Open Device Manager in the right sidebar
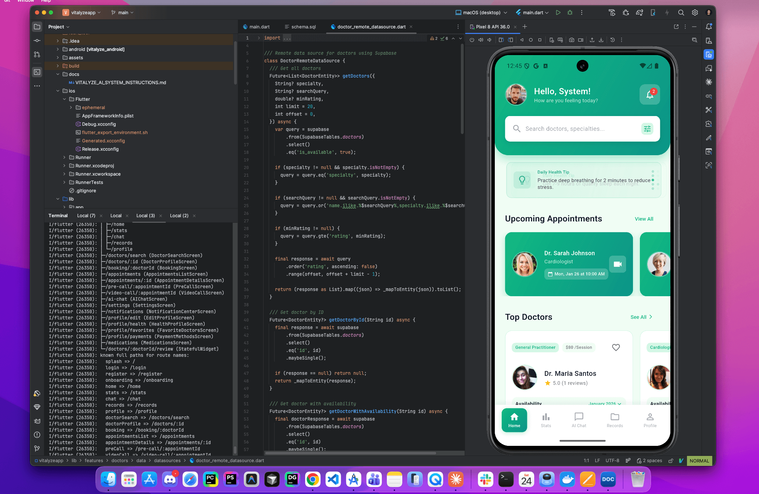 tap(709, 40)
